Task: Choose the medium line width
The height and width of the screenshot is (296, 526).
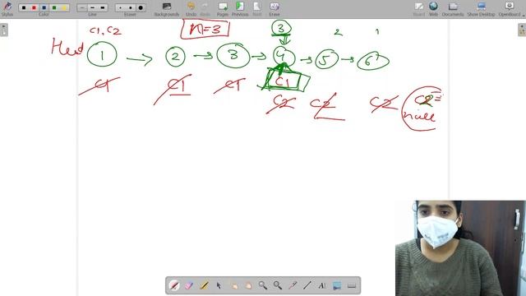Action: point(93,7)
